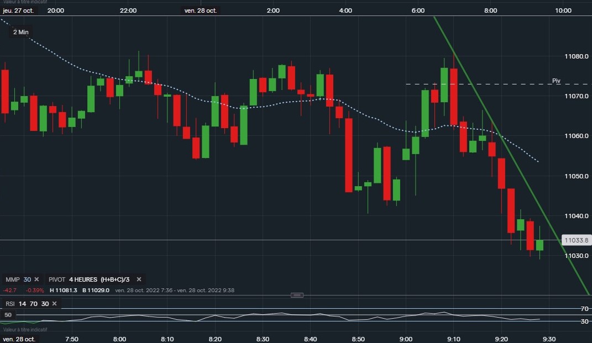The image size is (592, 343).
Task: Click the 2:00 top timeline label
Action: tap(273, 10)
